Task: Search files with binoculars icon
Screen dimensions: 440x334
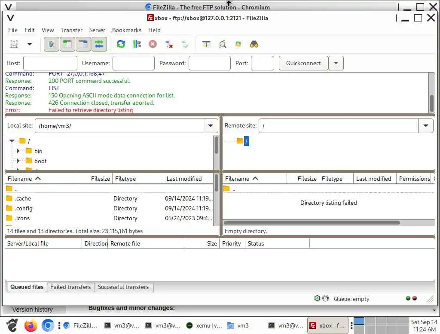Action: click(254, 44)
